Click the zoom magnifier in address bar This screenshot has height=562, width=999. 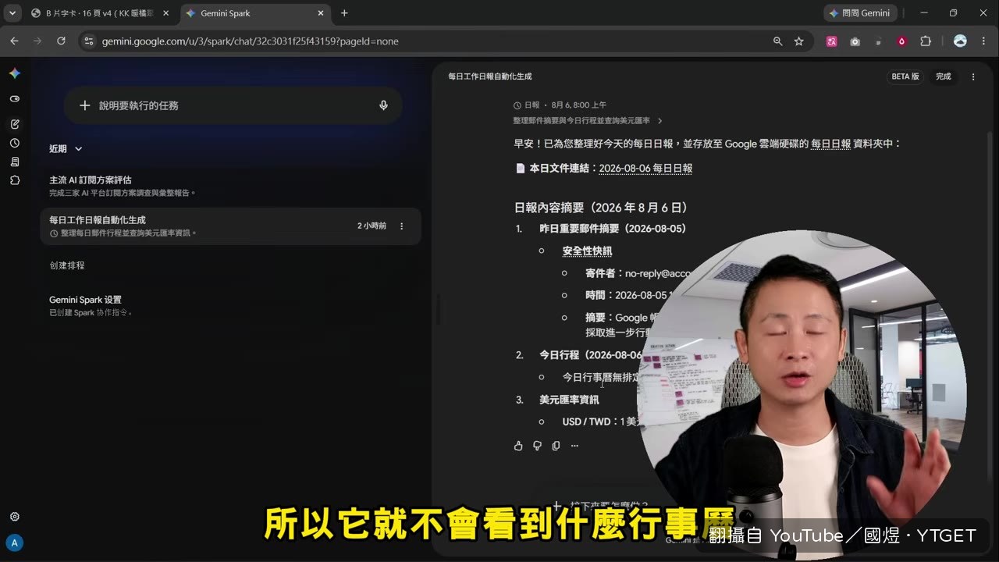pyautogui.click(x=777, y=41)
